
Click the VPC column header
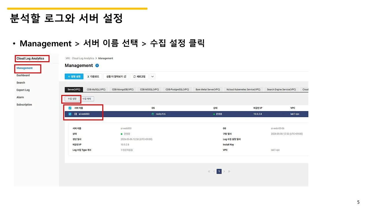[293, 108]
